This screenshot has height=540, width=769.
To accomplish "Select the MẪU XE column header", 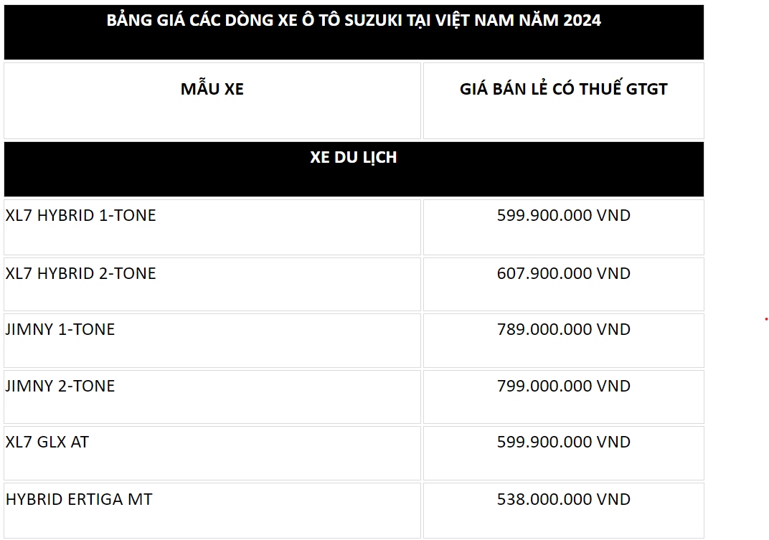I will point(212,100).
